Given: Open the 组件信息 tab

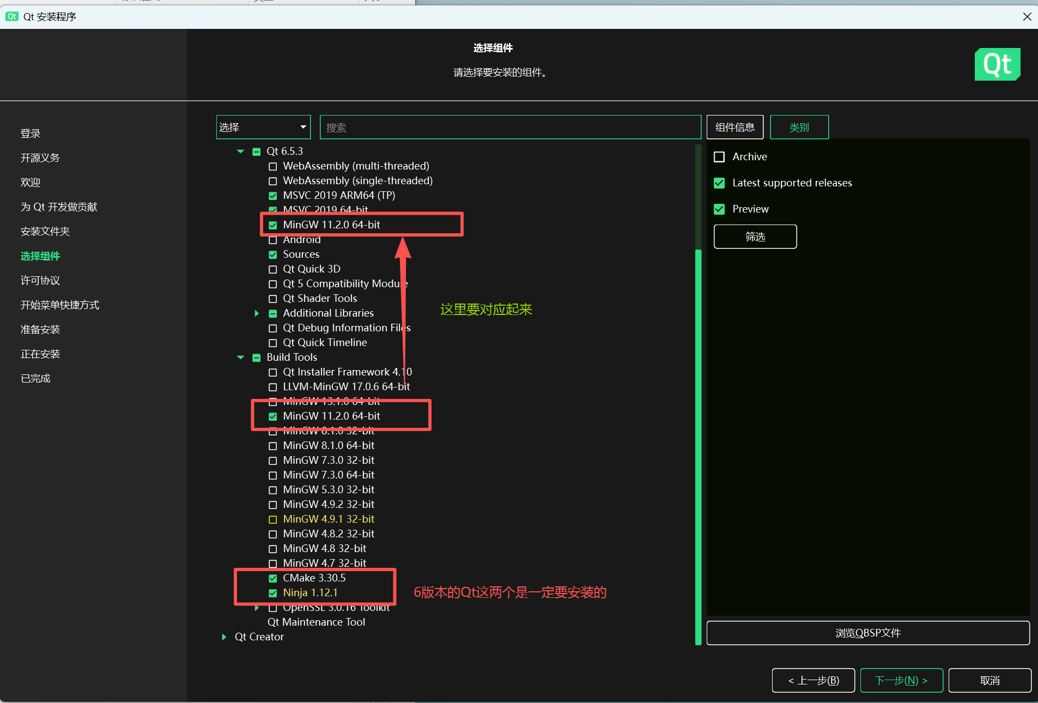Looking at the screenshot, I should pos(735,127).
